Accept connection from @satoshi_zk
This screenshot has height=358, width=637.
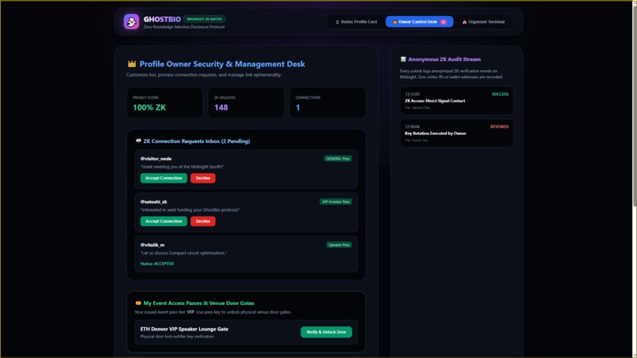(164, 221)
